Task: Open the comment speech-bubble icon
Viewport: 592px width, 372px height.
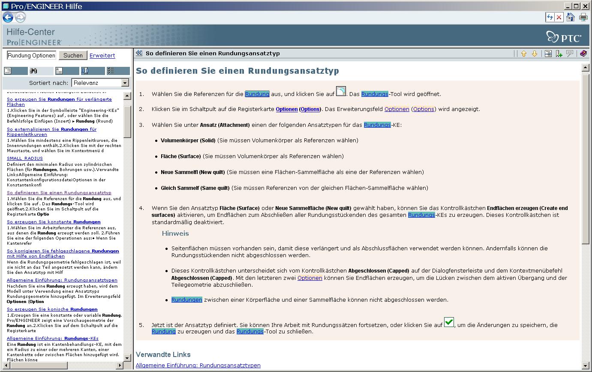Action: click(x=570, y=54)
